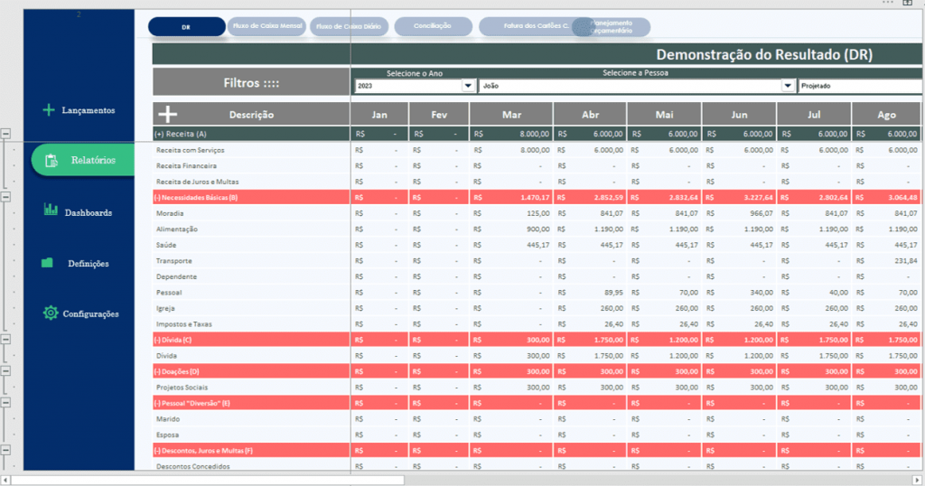Click the Abr column header
This screenshot has width=925, height=486.
[590, 115]
